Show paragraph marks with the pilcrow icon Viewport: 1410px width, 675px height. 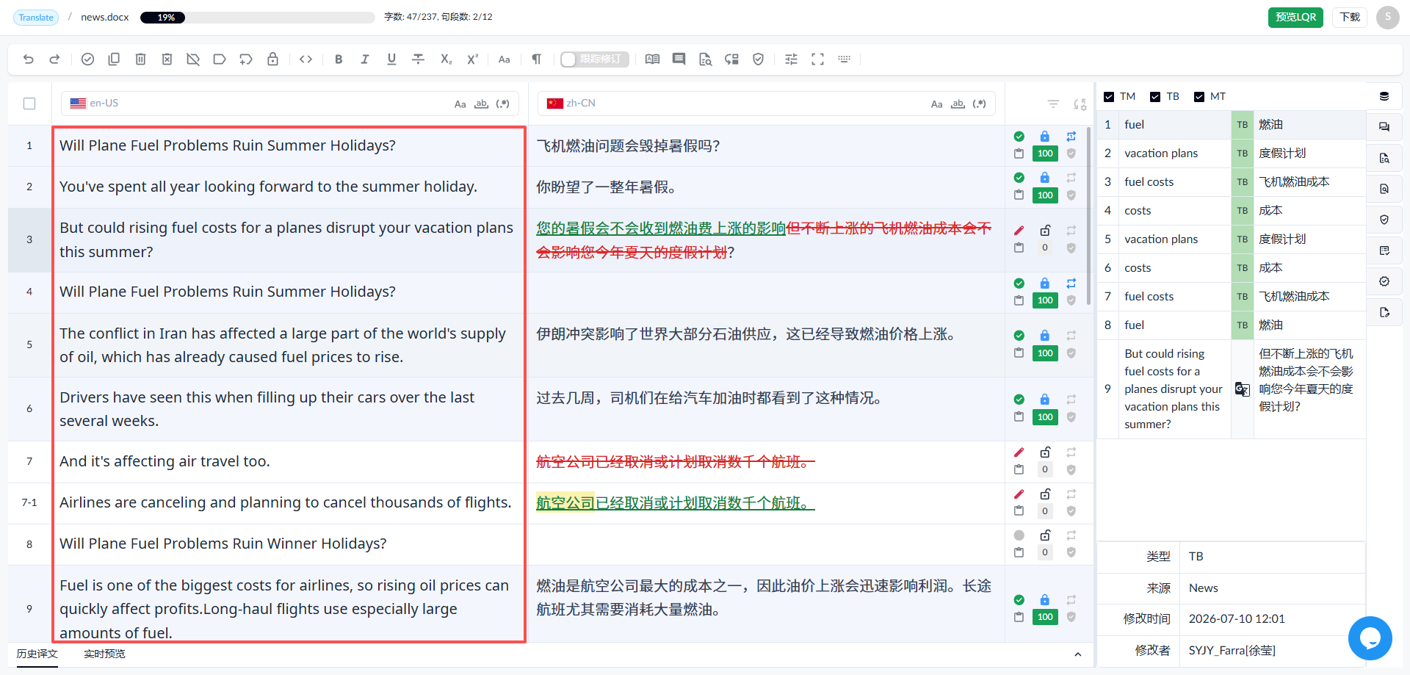pos(536,59)
